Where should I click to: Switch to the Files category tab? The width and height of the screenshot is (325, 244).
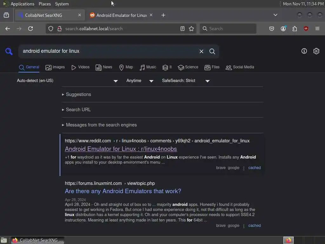tap(212, 67)
